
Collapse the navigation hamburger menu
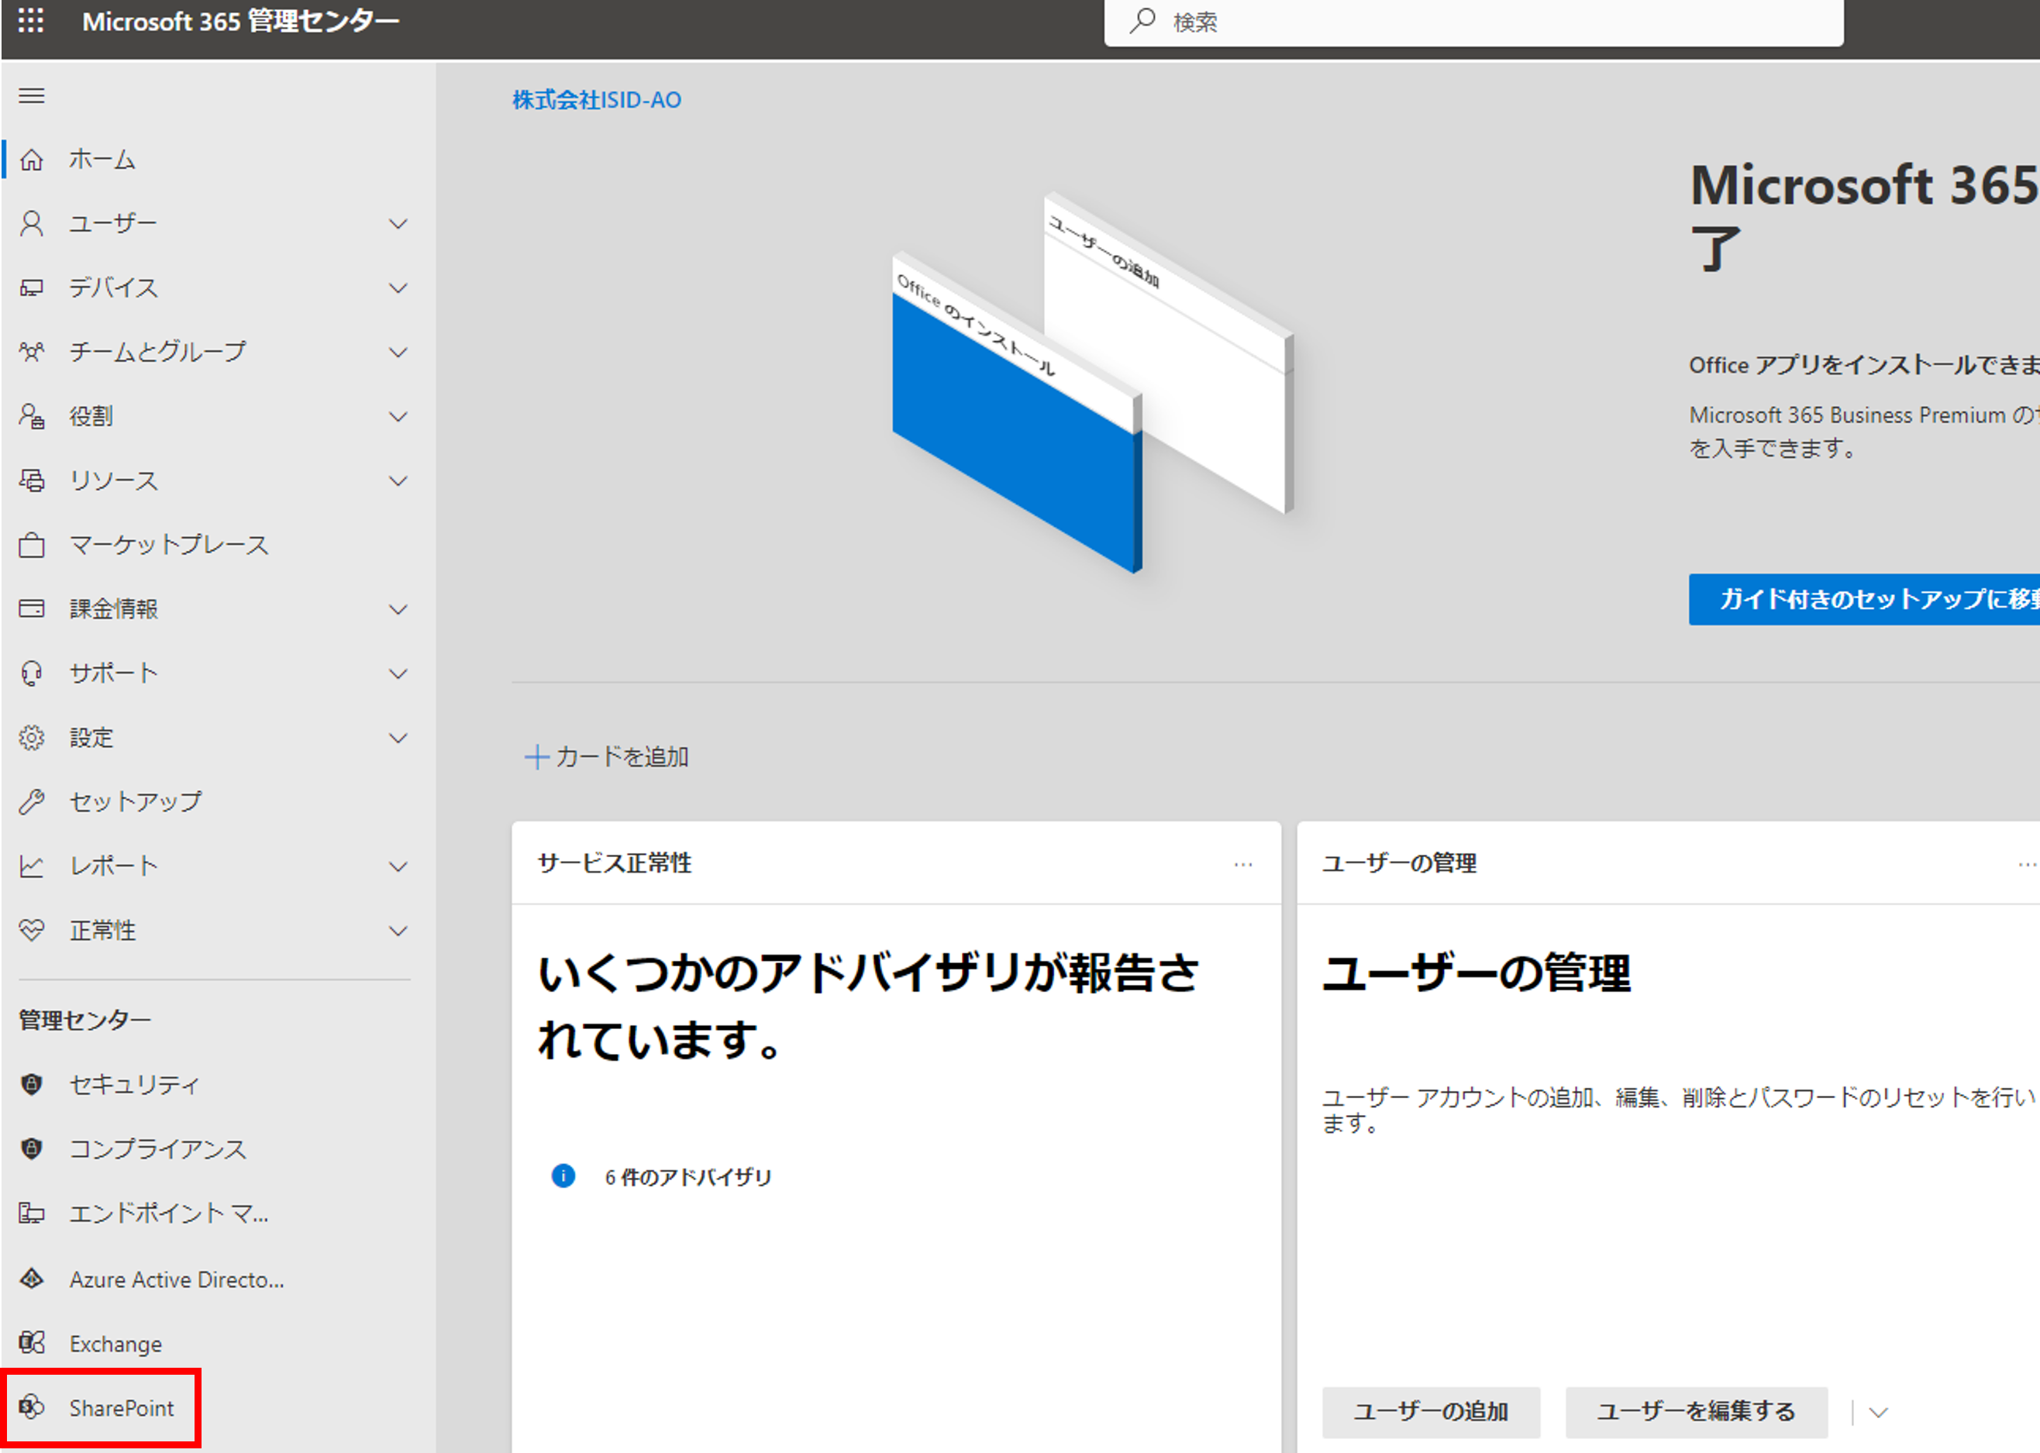31,96
